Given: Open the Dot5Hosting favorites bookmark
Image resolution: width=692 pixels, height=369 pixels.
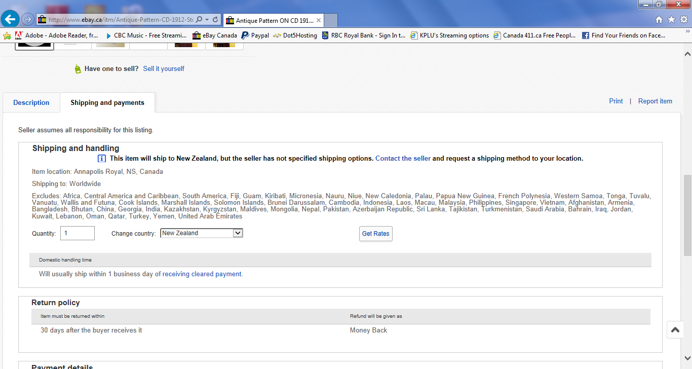Looking at the screenshot, I should (x=295, y=35).
